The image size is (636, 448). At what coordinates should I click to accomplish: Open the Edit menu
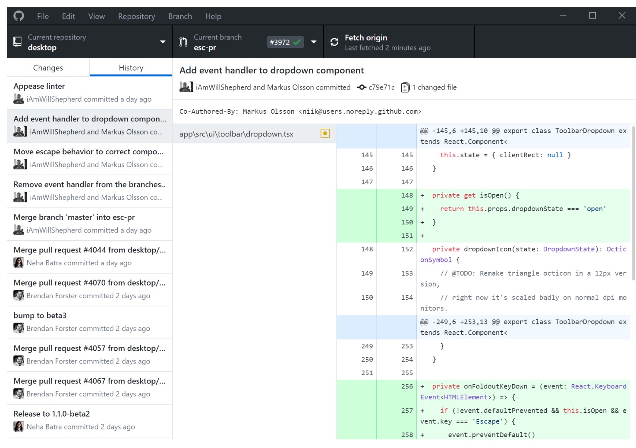68,16
